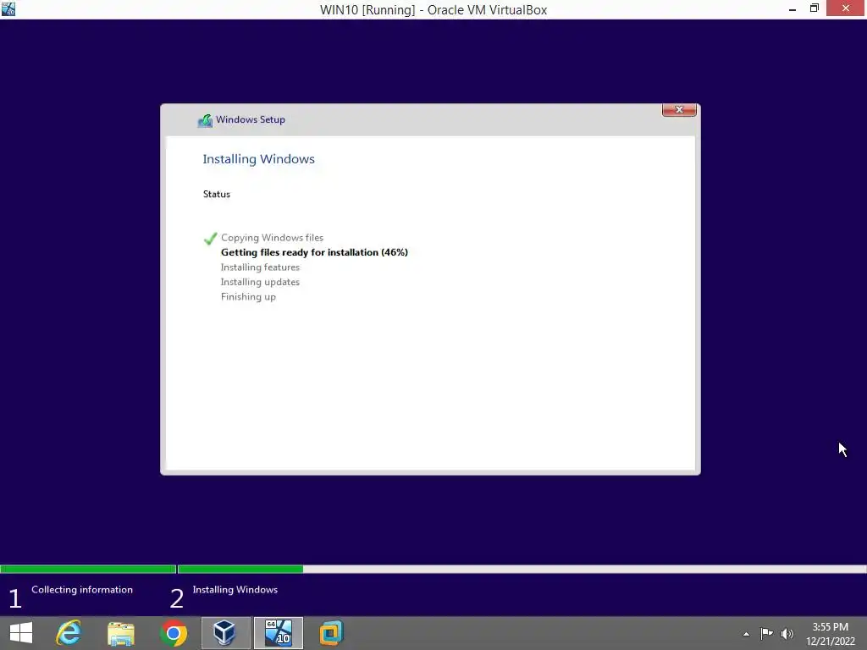The image size is (867, 650).
Task: Restore down the VirtualBox window
Action: pos(815,8)
